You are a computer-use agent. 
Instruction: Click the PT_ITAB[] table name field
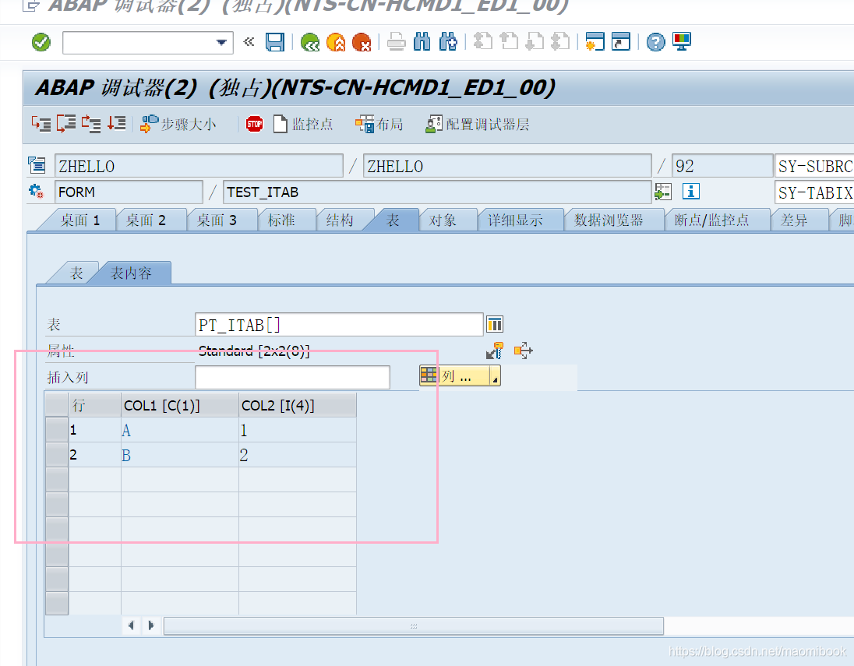click(339, 325)
